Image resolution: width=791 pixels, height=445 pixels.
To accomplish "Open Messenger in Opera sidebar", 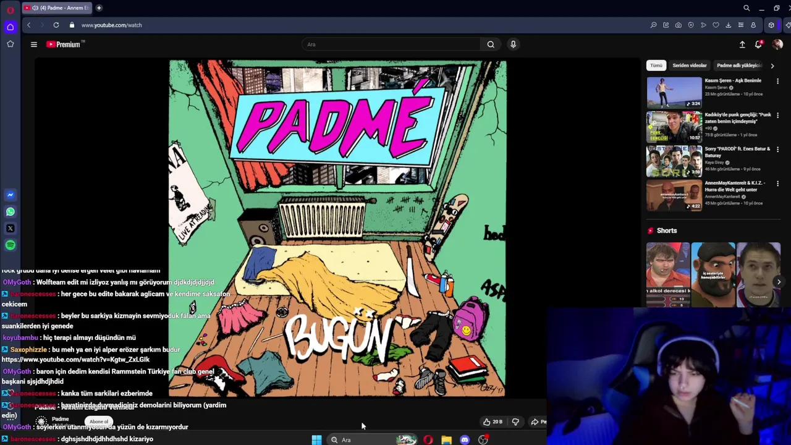I will 10,195.
